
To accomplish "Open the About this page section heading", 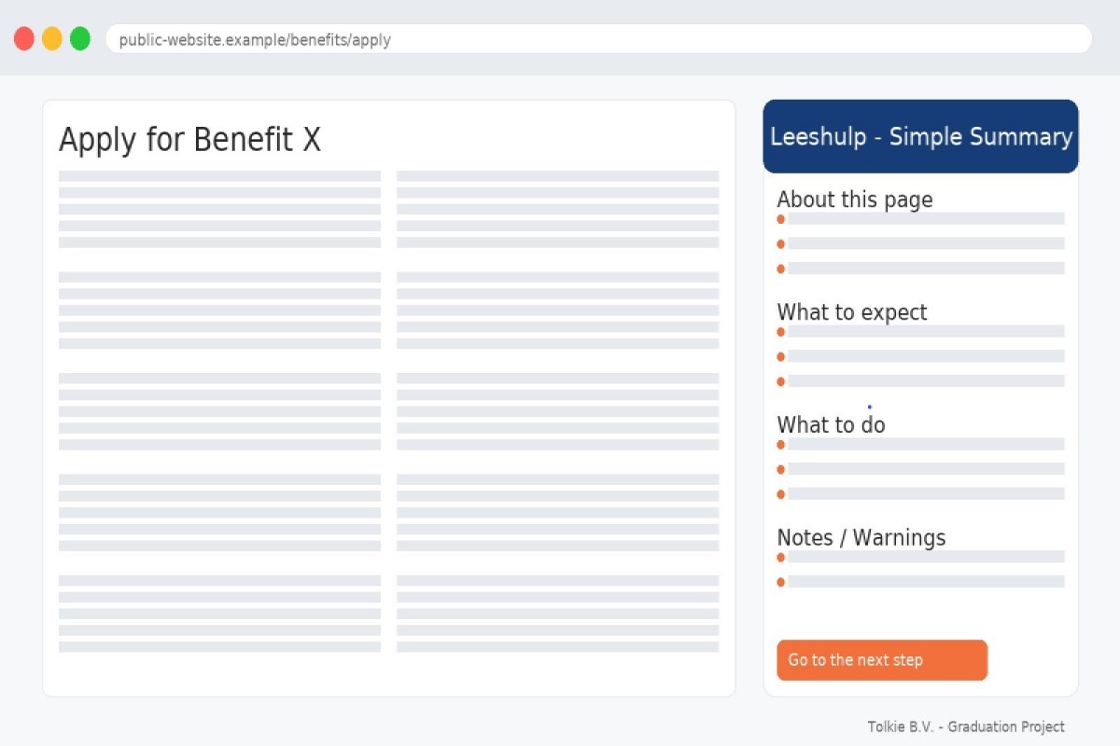I will 854,200.
